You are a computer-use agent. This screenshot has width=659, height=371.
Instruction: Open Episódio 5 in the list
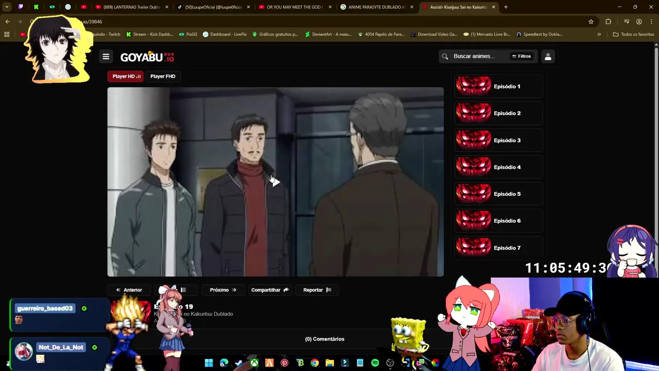click(498, 194)
